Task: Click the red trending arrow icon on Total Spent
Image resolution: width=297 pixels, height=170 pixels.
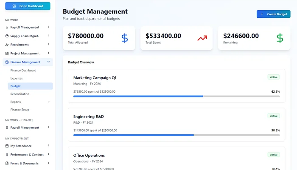Action: point(202,38)
